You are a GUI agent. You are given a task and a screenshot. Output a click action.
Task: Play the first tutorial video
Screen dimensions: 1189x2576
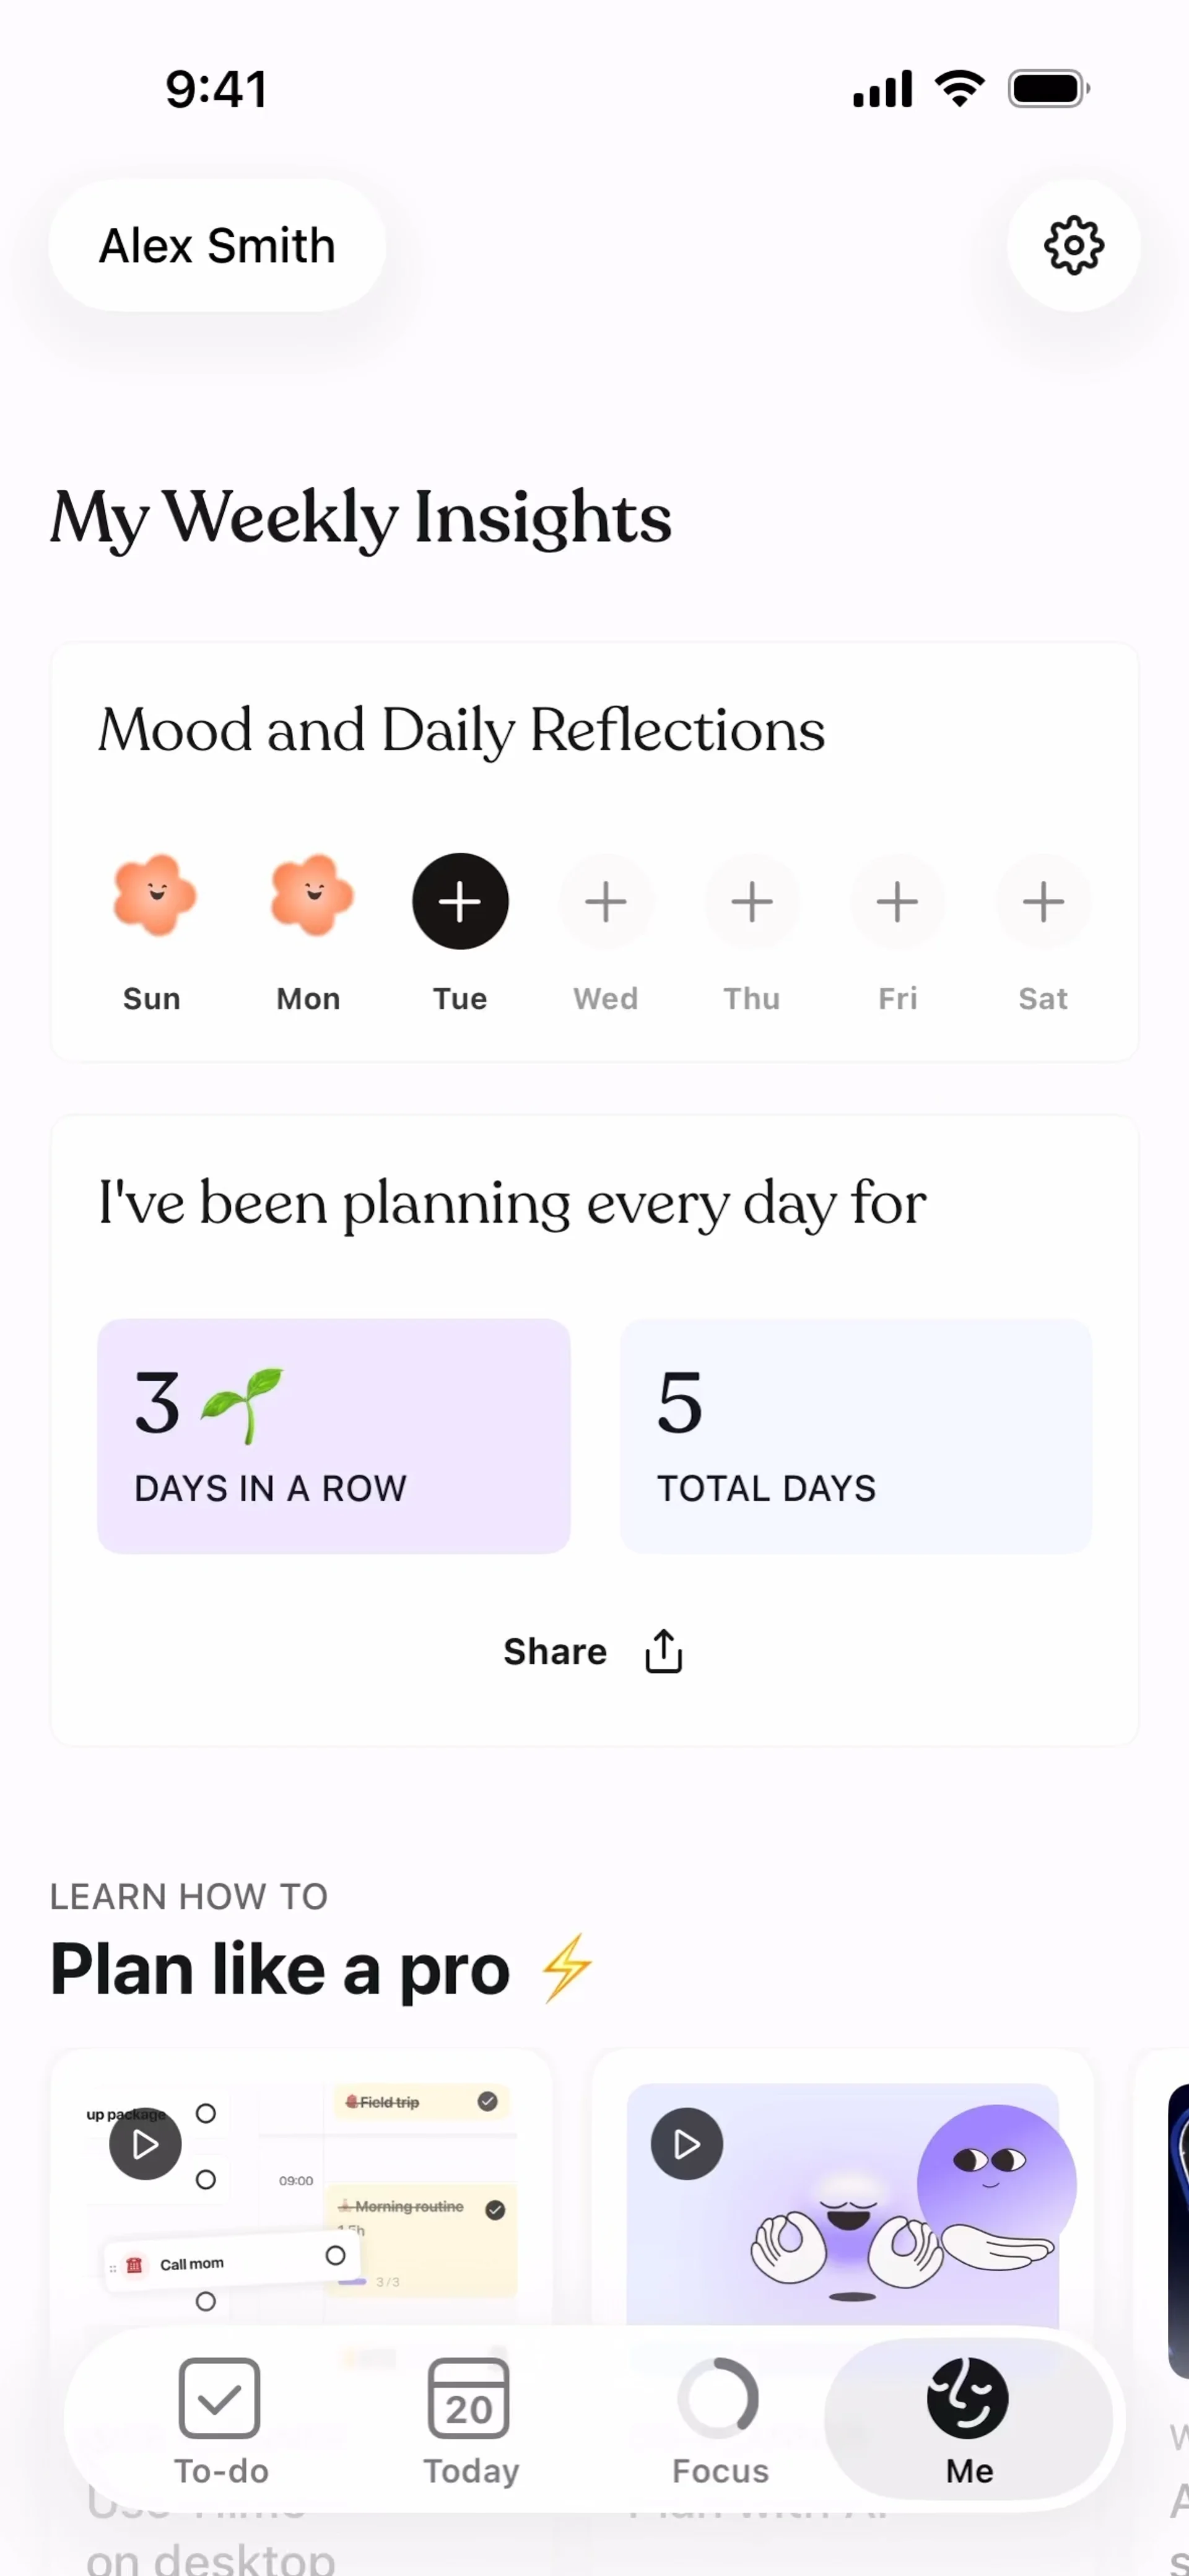click(x=146, y=2143)
